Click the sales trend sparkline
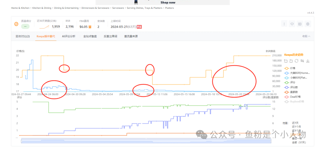 tap(44, 27)
